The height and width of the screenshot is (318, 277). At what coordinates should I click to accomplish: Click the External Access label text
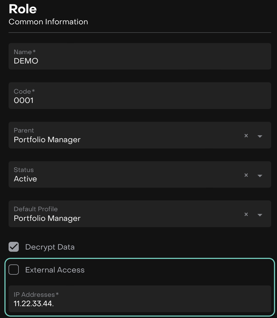(x=55, y=270)
